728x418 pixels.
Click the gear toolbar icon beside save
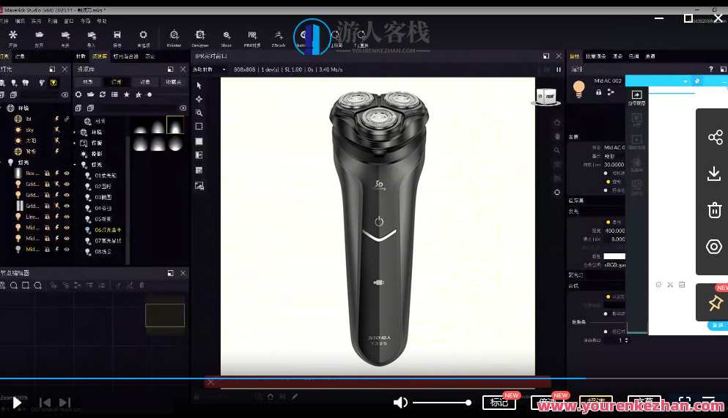tap(143, 34)
